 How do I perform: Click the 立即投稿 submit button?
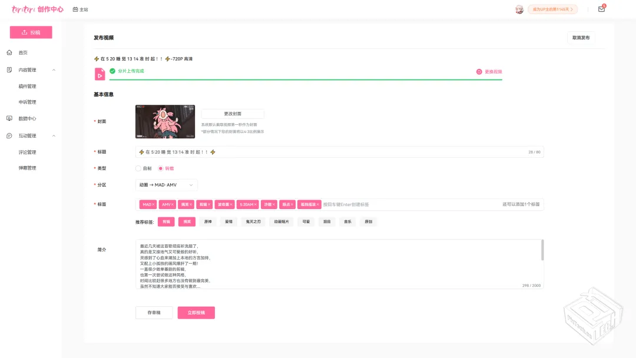click(196, 313)
